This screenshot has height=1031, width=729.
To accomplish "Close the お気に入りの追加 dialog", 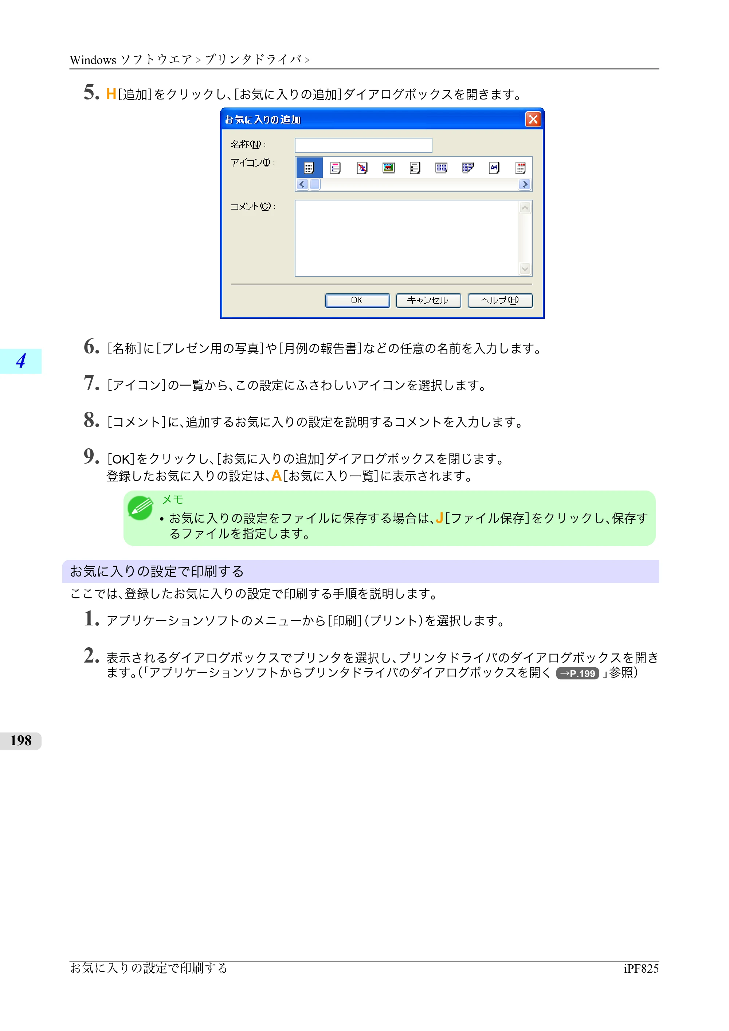I will 533,120.
